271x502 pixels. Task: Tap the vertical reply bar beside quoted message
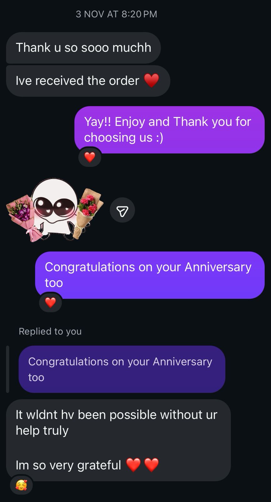[x=8, y=369]
